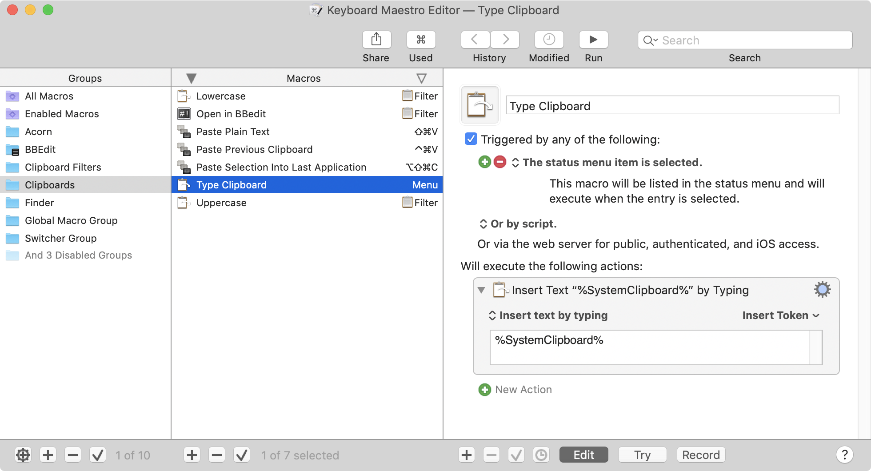871x471 pixels.
Task: Select the Clipboards group
Action: [49, 185]
